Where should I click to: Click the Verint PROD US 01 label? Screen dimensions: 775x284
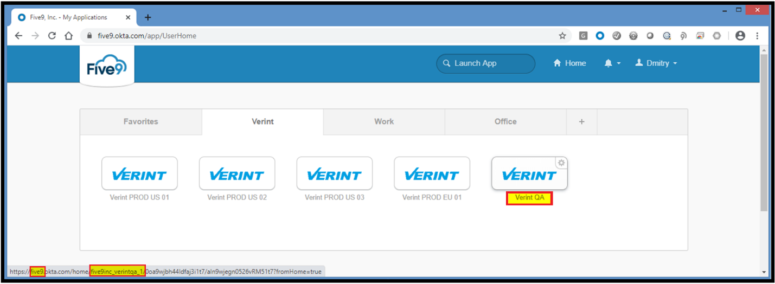139,197
